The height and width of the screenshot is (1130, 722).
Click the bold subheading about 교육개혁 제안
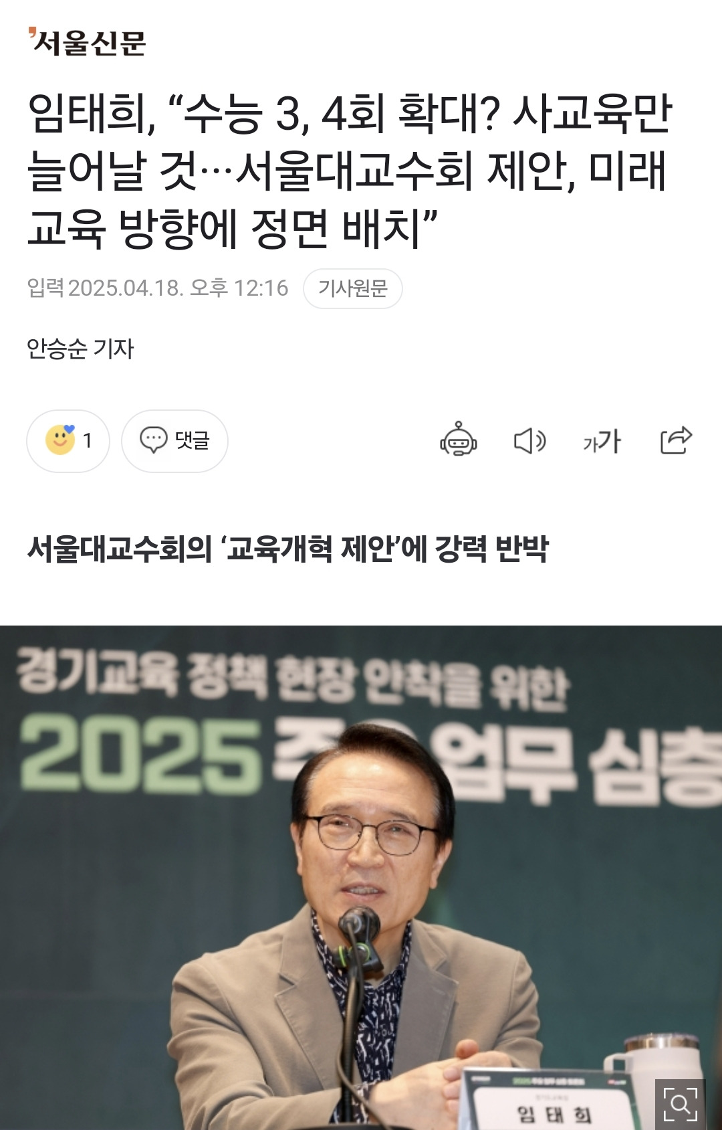(287, 549)
